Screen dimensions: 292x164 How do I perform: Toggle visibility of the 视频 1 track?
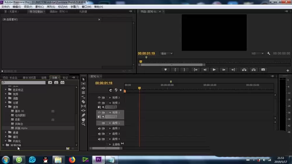[99, 113]
